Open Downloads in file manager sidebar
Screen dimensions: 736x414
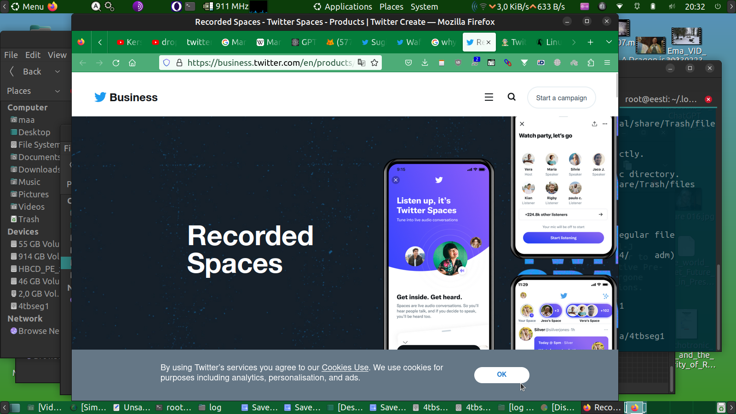tap(35, 170)
